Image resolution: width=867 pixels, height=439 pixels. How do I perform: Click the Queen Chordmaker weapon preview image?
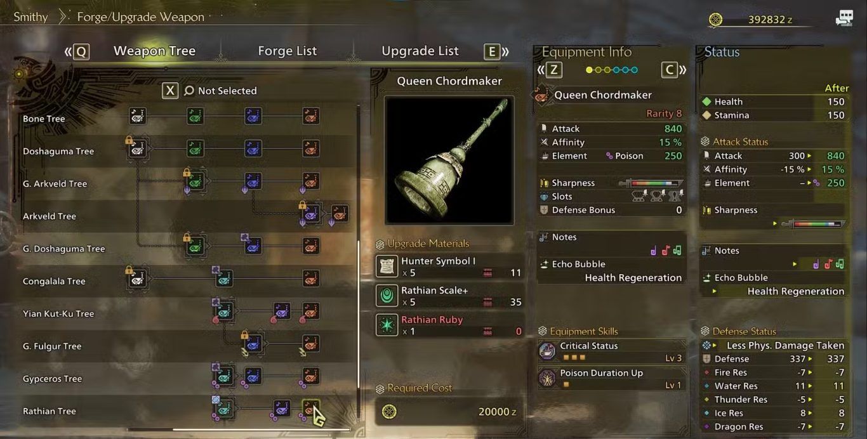tap(449, 161)
